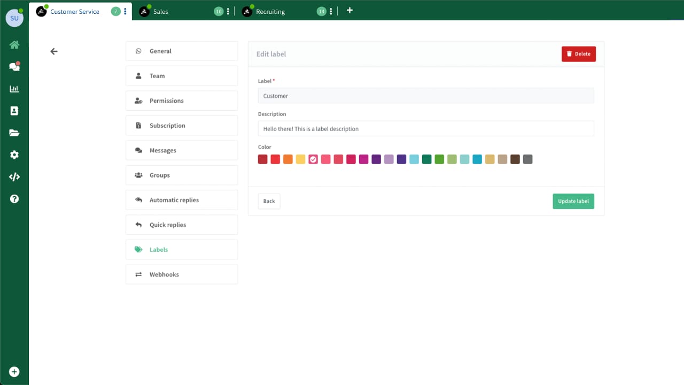Viewport: 684px width, 385px height.
Task: Open the developer code icon in sidebar
Action: coord(14,176)
